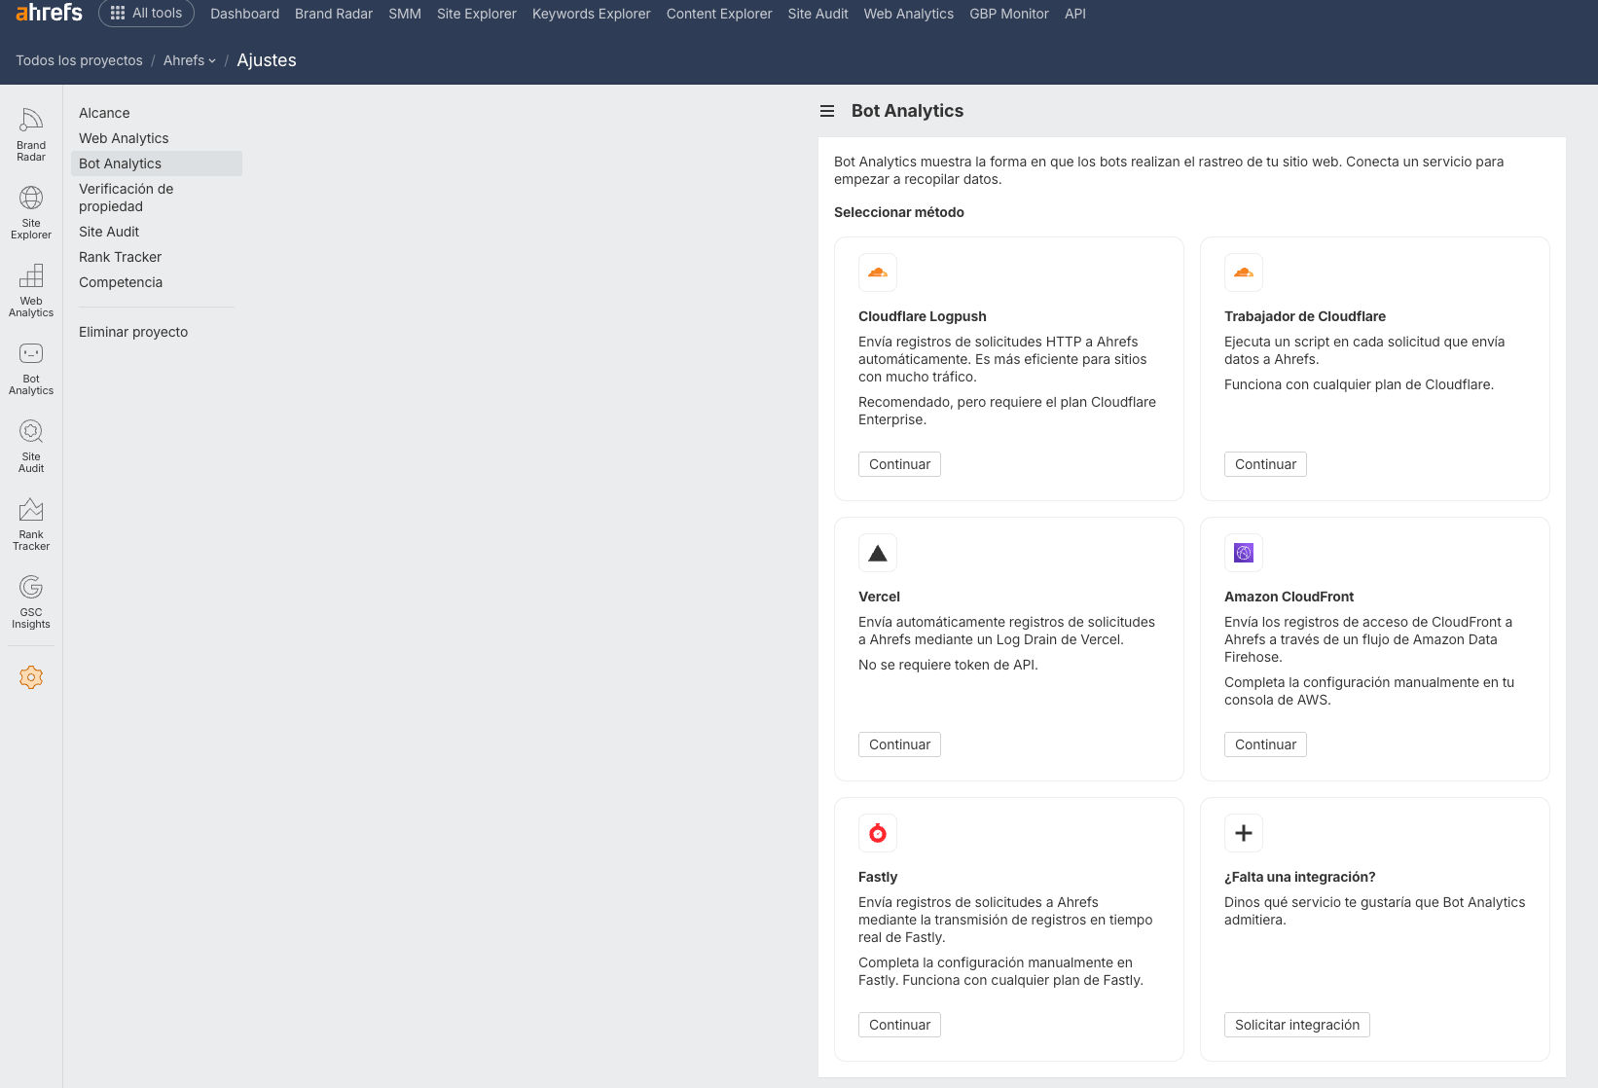
Task: Click the Fastly red timer icon
Action: (x=878, y=833)
